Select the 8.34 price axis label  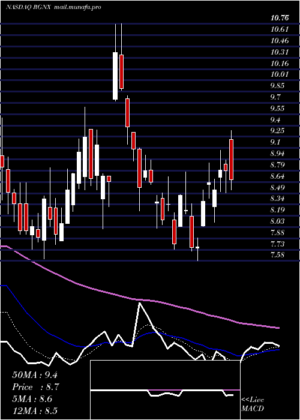pos(277,199)
